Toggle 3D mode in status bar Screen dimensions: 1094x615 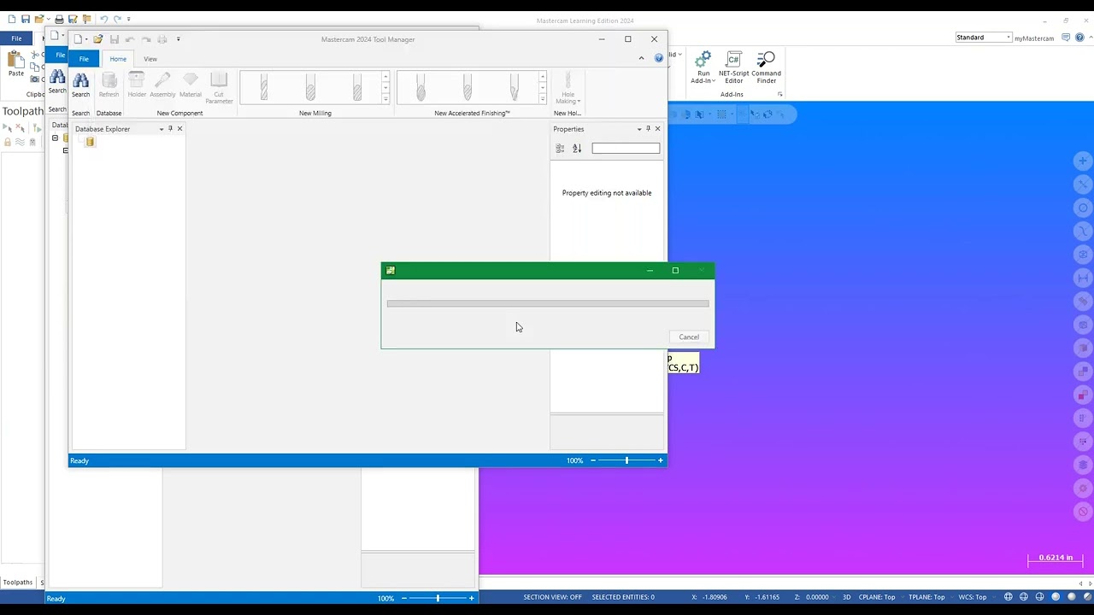tap(847, 598)
